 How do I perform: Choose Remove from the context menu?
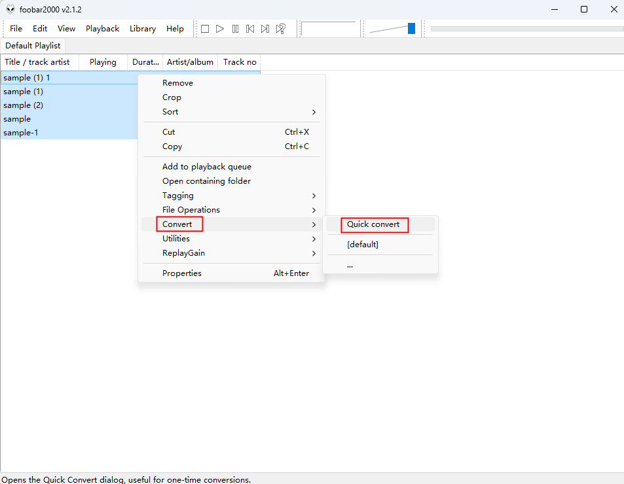(x=232, y=83)
